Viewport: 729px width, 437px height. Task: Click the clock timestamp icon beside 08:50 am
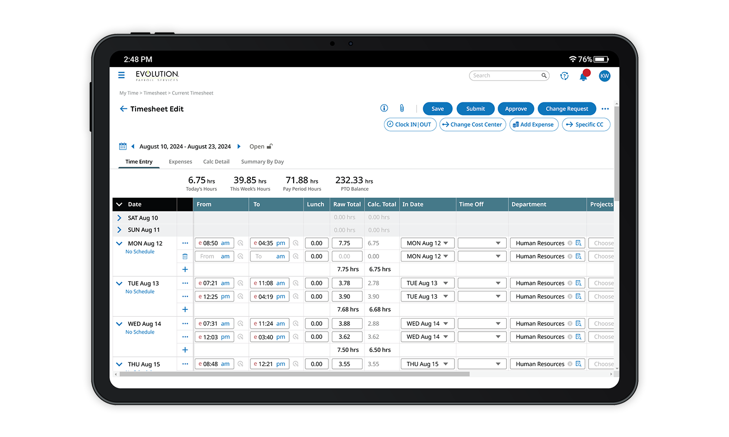[240, 243]
